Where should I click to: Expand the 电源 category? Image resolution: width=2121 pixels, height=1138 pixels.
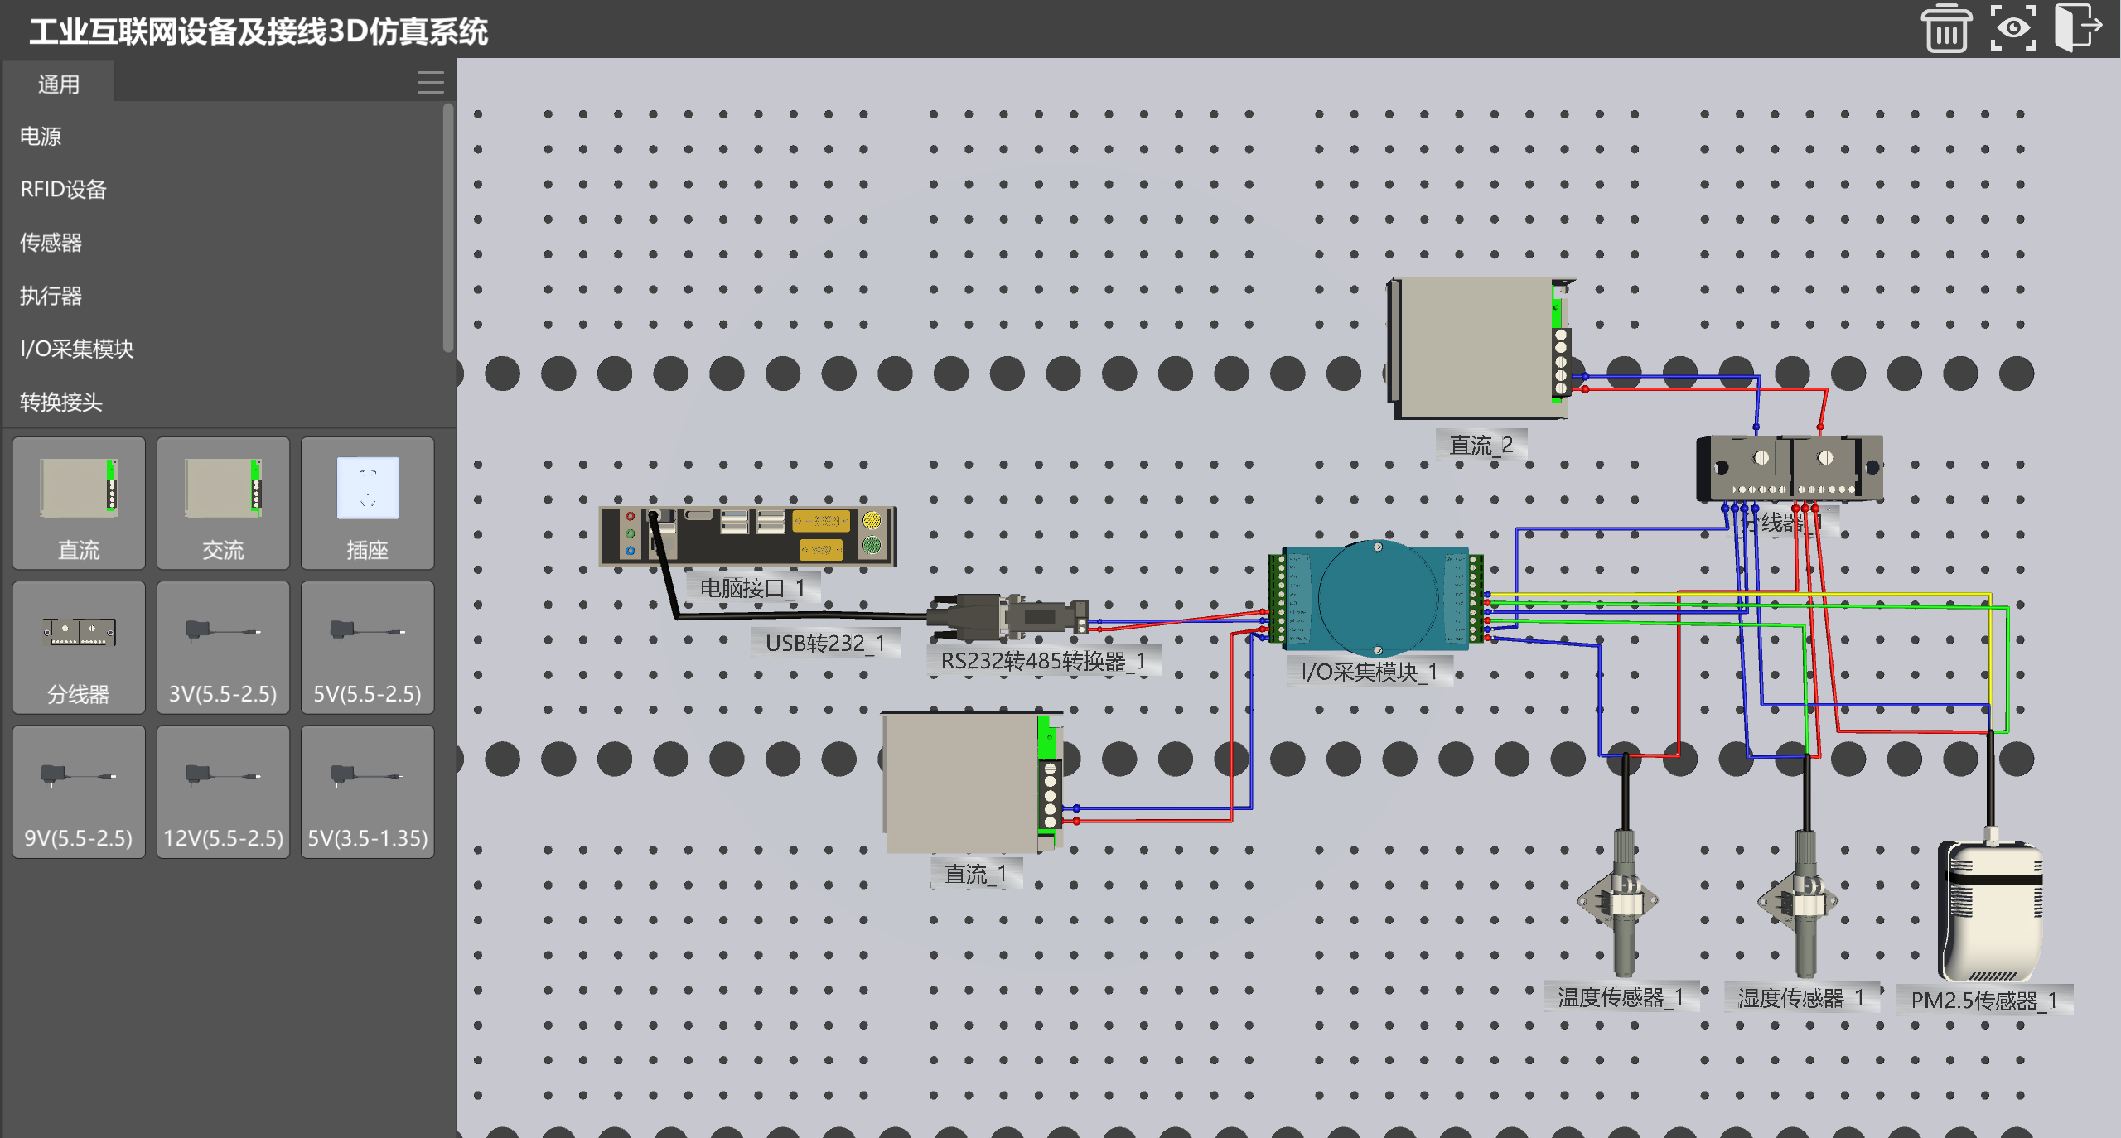point(41,137)
